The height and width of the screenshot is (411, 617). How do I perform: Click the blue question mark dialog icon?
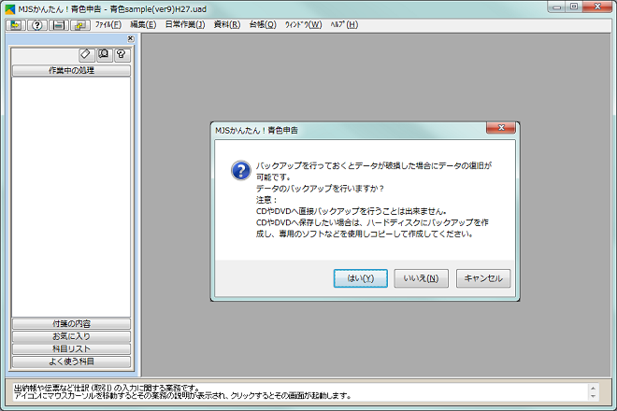[x=241, y=170]
